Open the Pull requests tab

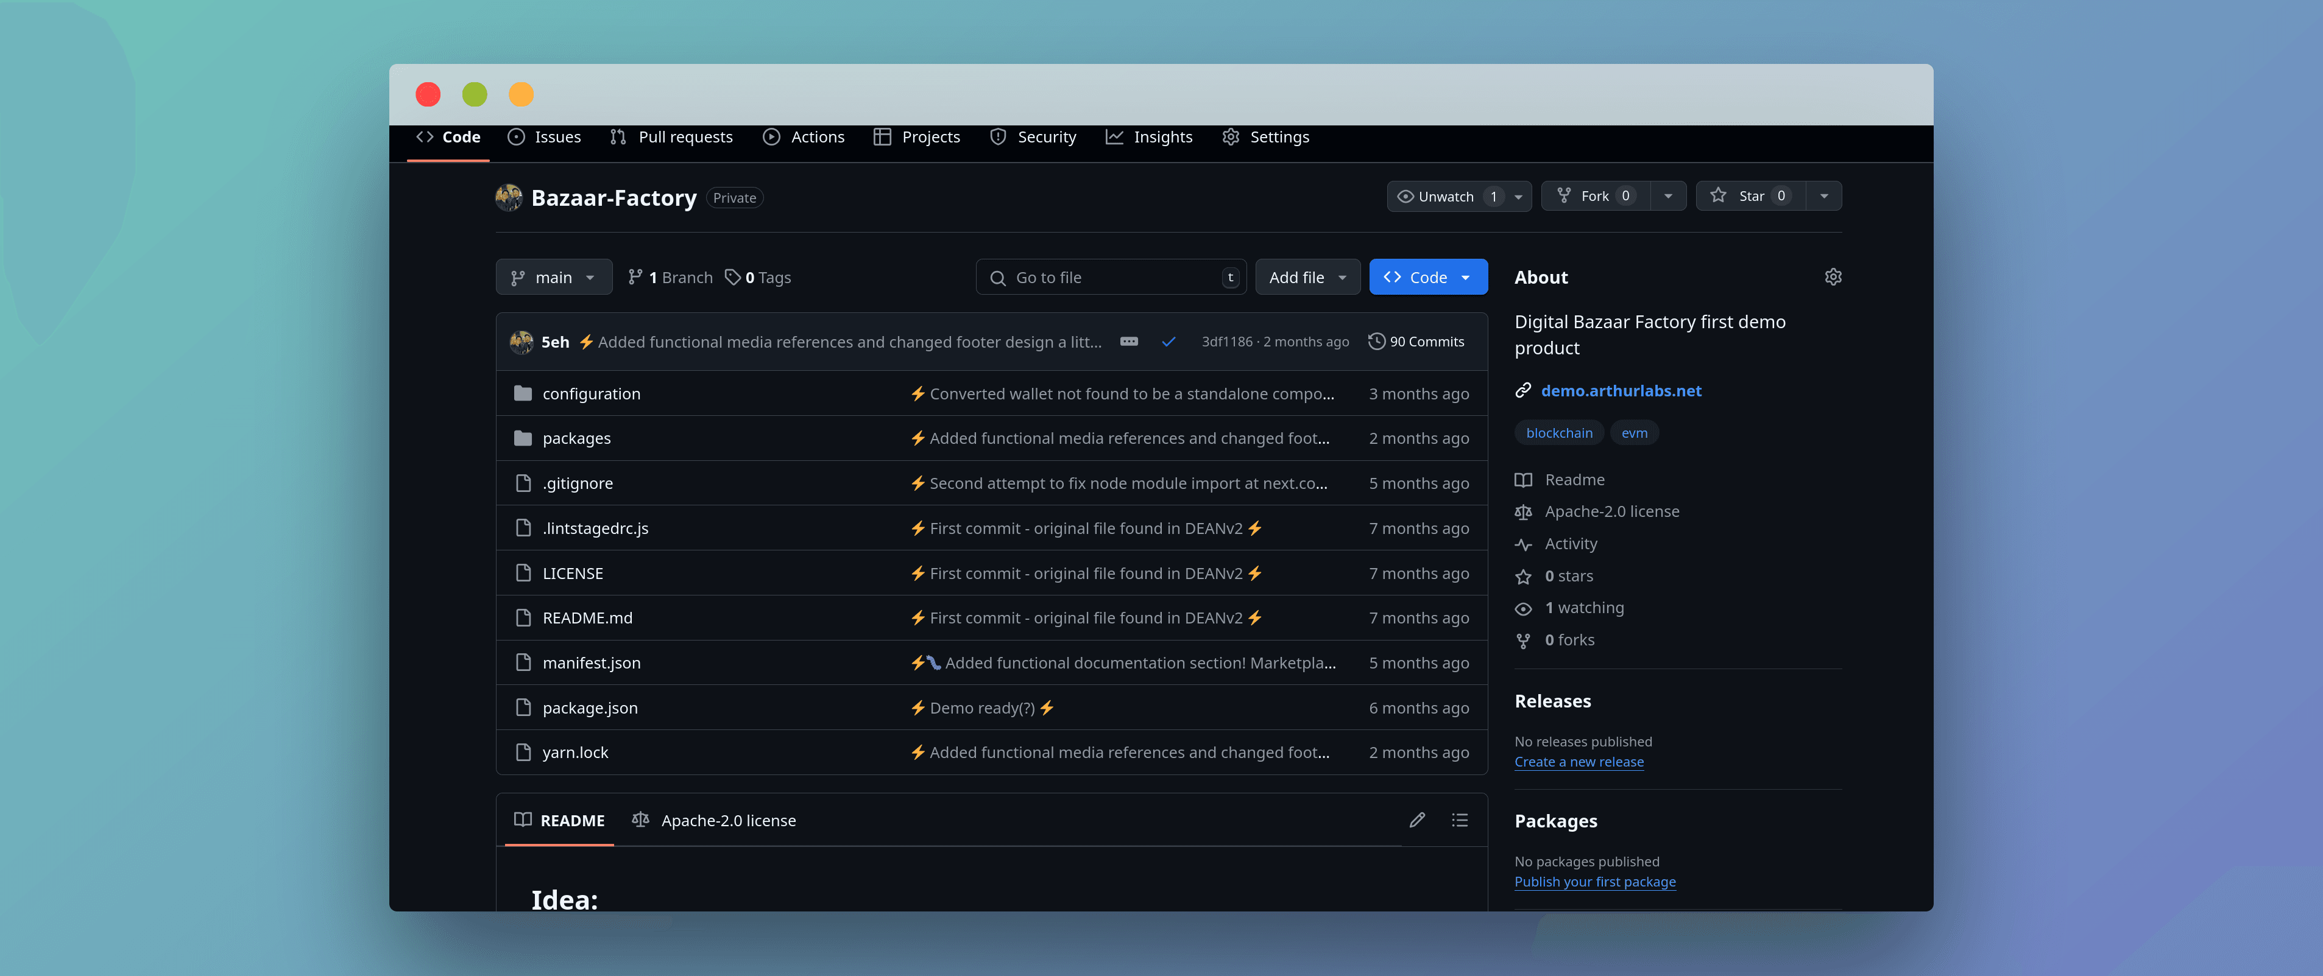(671, 137)
